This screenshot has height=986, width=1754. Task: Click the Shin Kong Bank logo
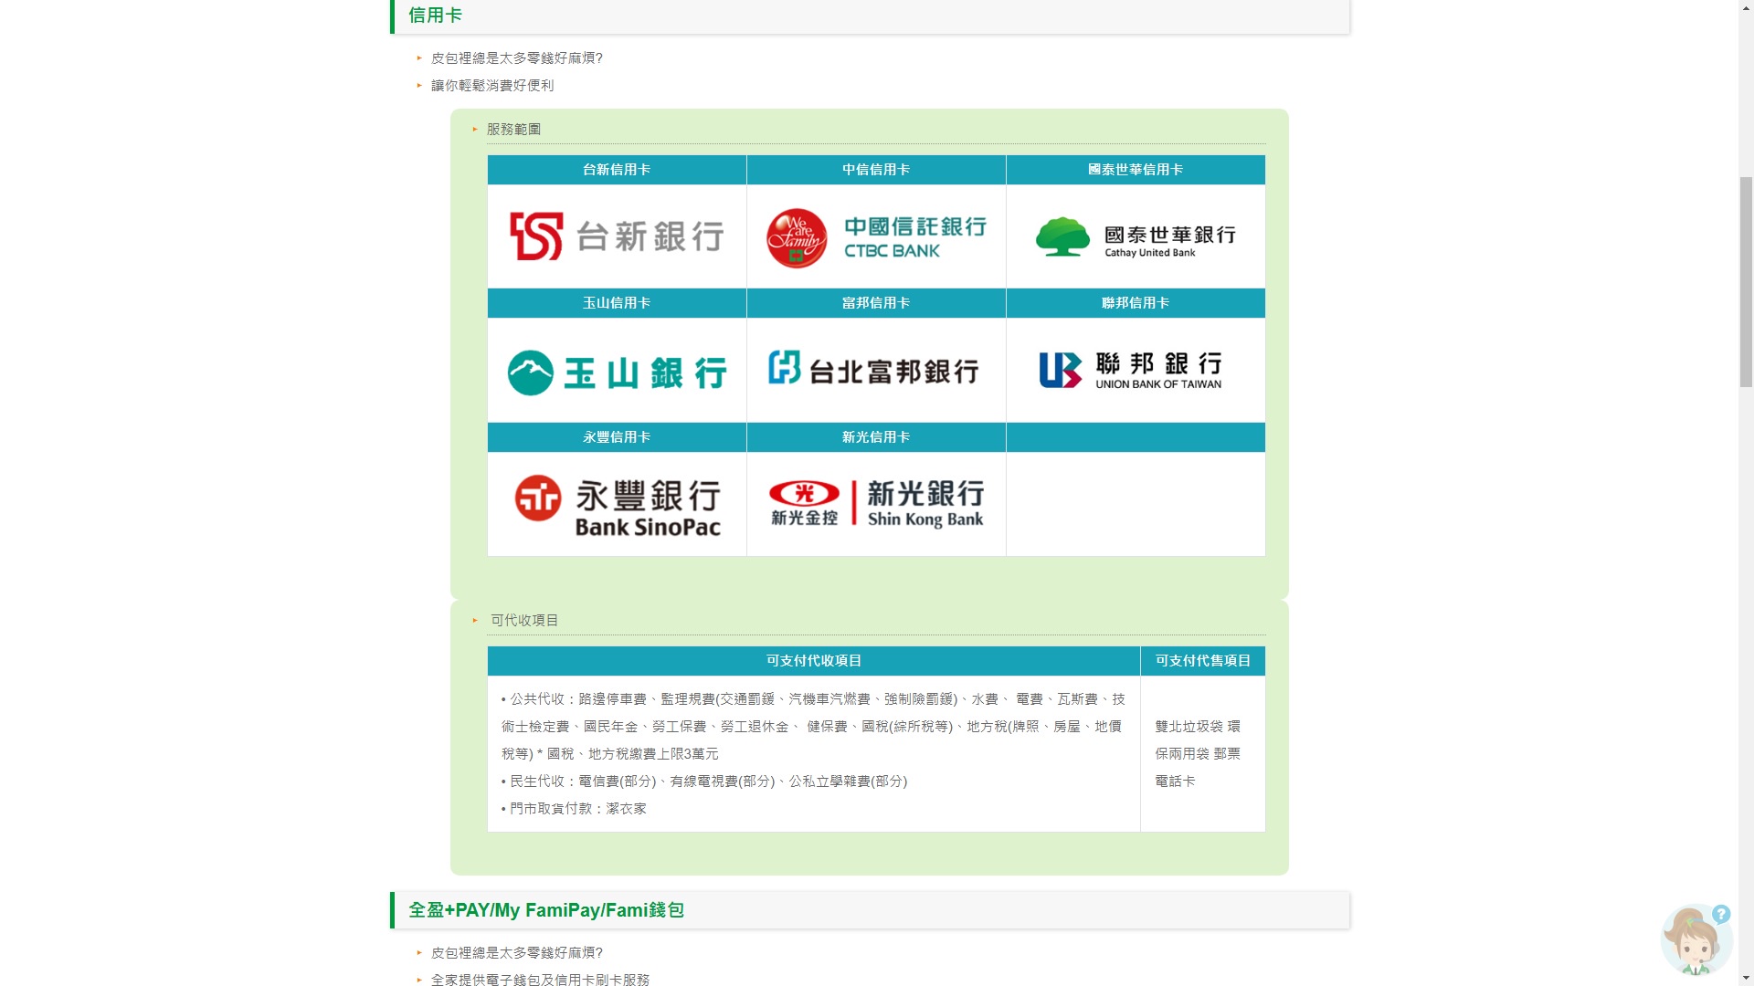(876, 504)
